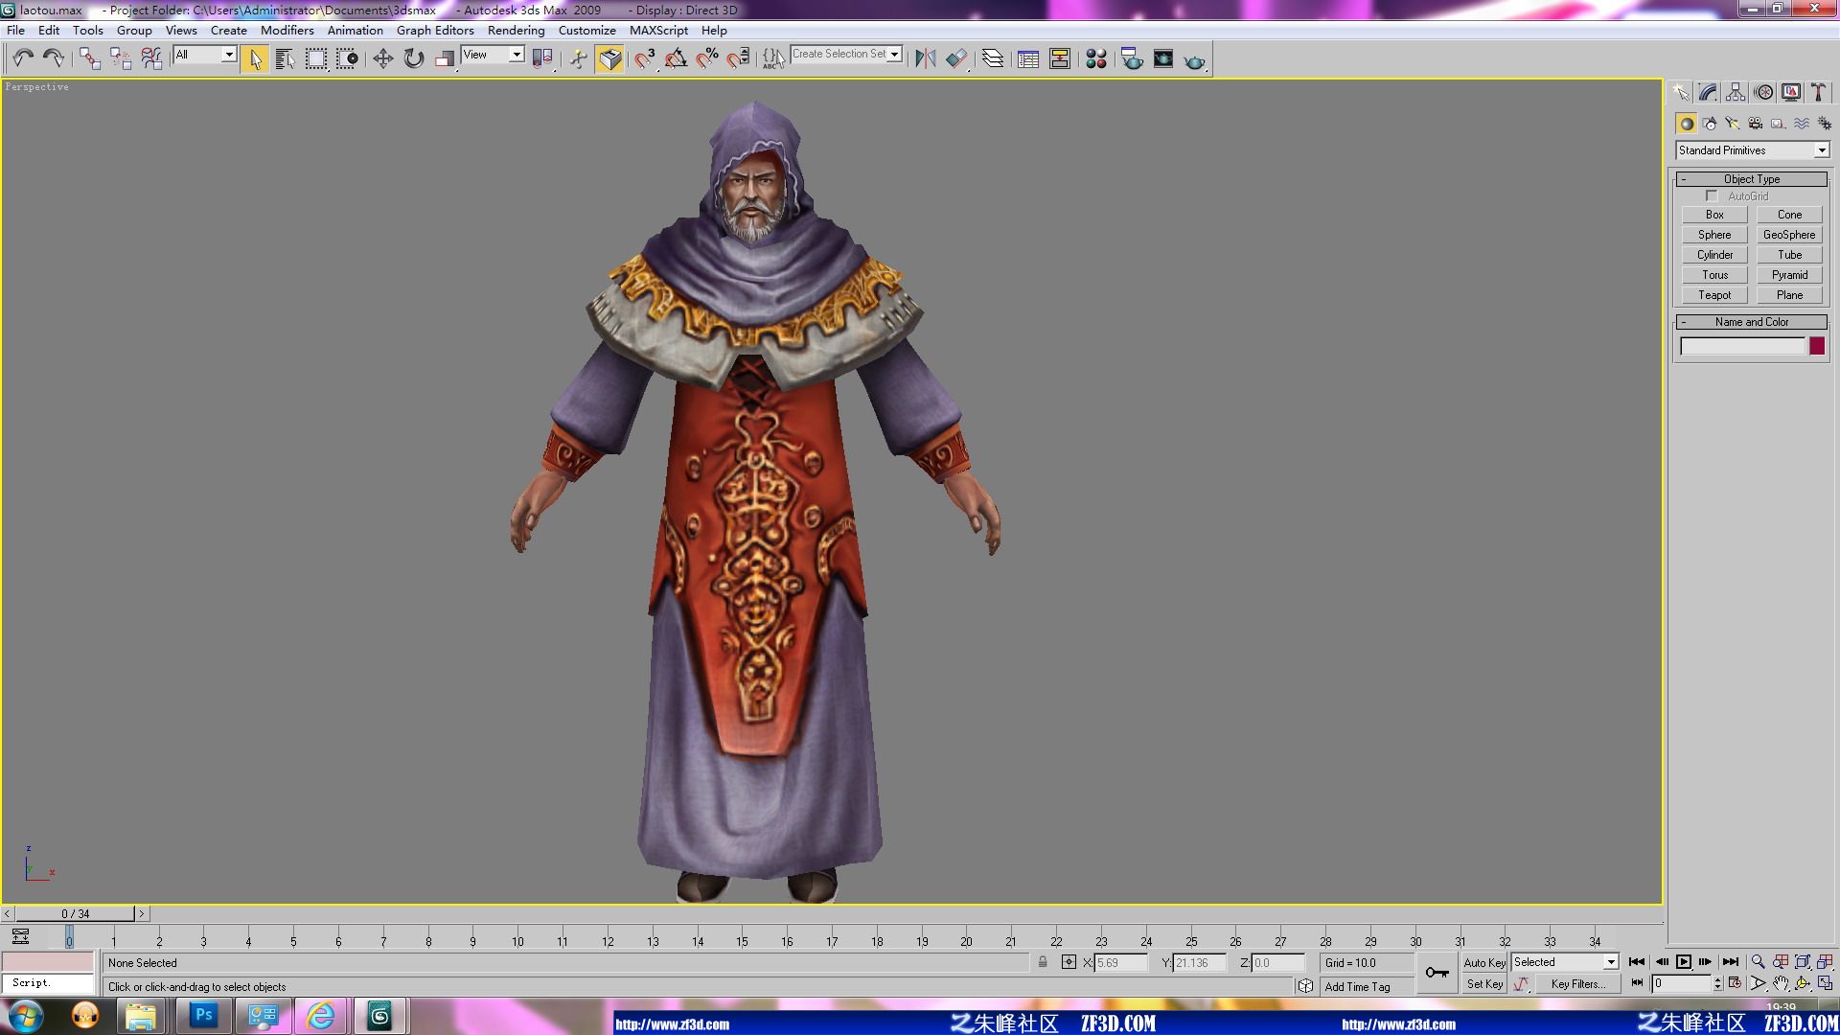Toggle Window/Crossing selection mode
This screenshot has width=1840, height=1035.
click(347, 58)
